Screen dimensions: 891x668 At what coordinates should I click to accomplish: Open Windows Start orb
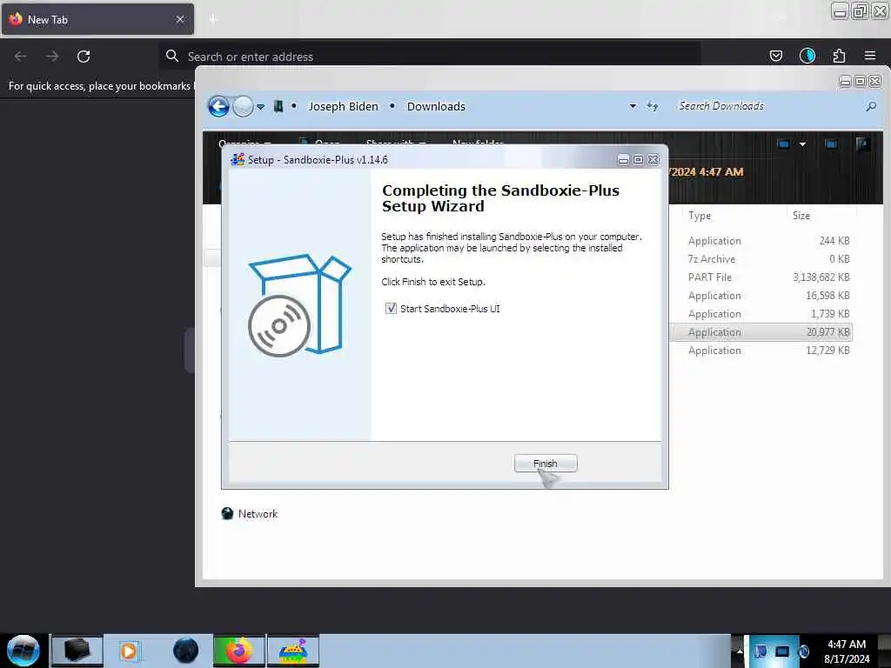click(x=23, y=651)
